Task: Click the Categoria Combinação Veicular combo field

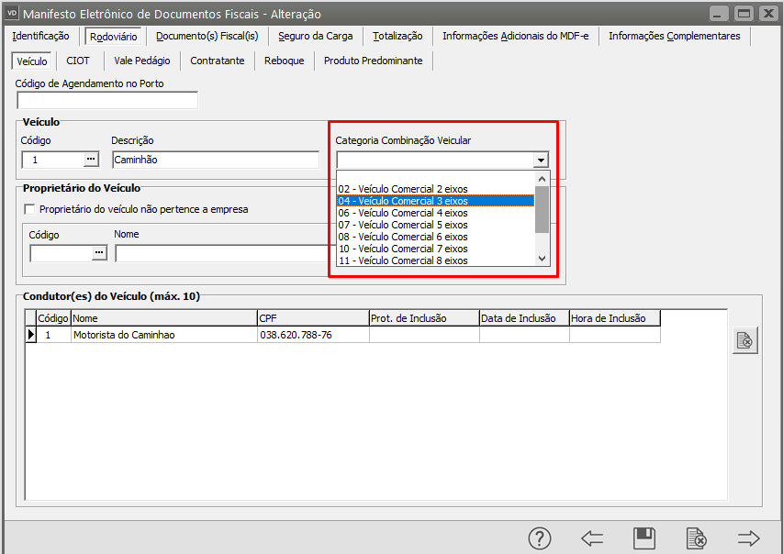Action: coord(435,160)
